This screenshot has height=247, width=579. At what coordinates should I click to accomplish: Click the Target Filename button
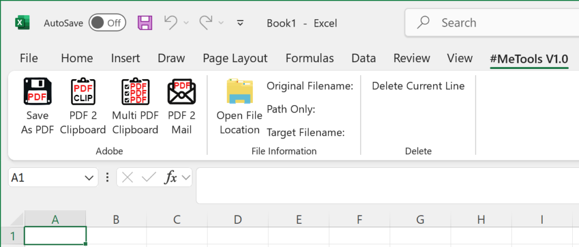pyautogui.click(x=305, y=133)
